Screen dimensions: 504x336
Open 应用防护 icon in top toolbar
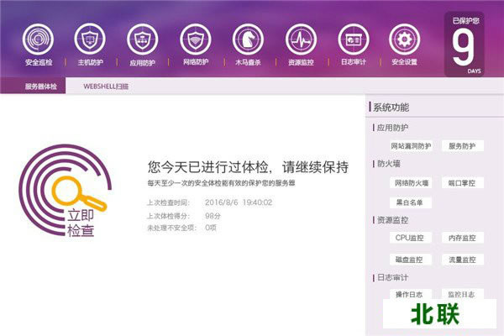(143, 39)
